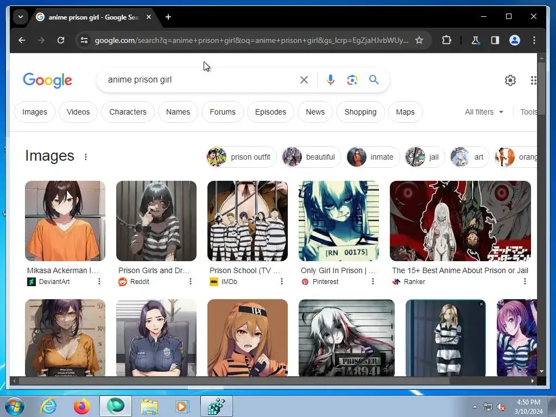The width and height of the screenshot is (556, 417).
Task: Refine images by inmate chip
Action: (x=373, y=157)
